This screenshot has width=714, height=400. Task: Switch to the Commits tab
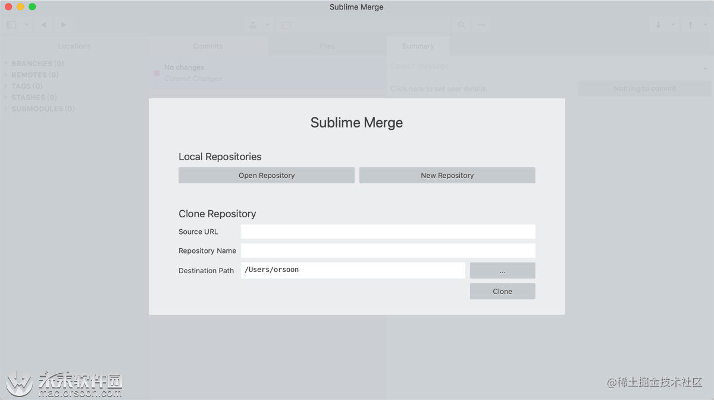(x=208, y=46)
